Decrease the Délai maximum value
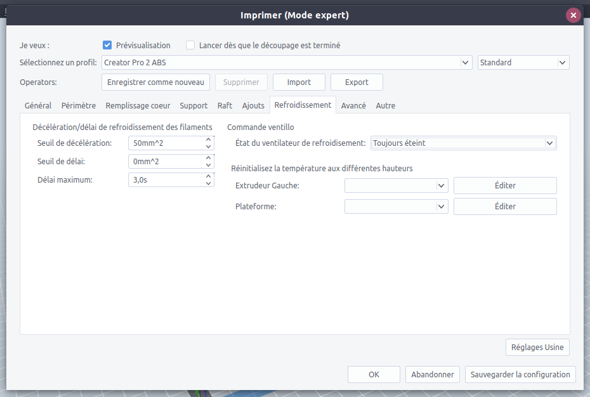This screenshot has width=590, height=397. [x=208, y=184]
